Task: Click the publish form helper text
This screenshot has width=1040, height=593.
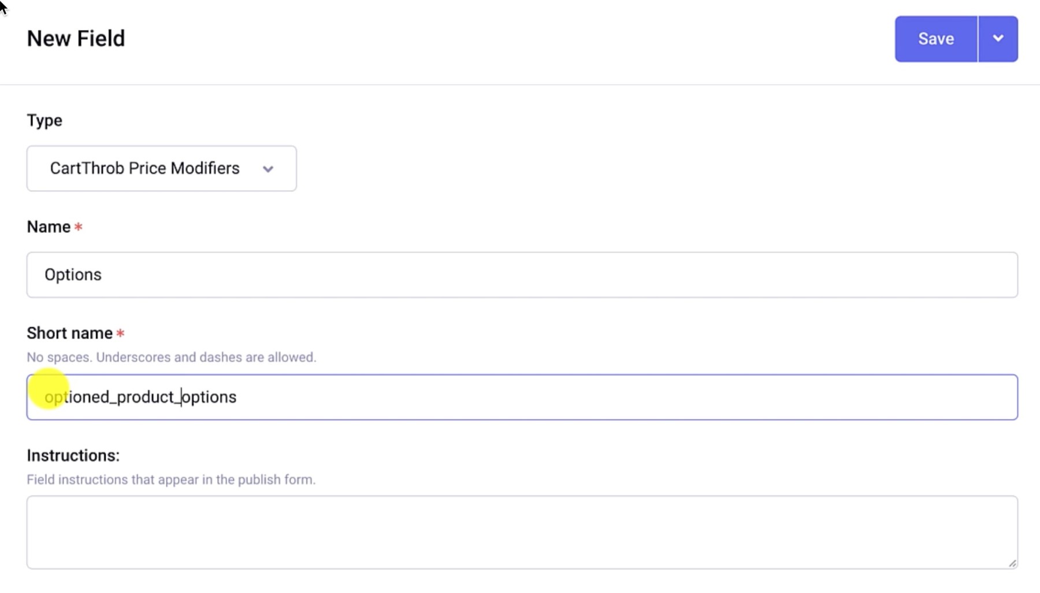Action: [171, 479]
